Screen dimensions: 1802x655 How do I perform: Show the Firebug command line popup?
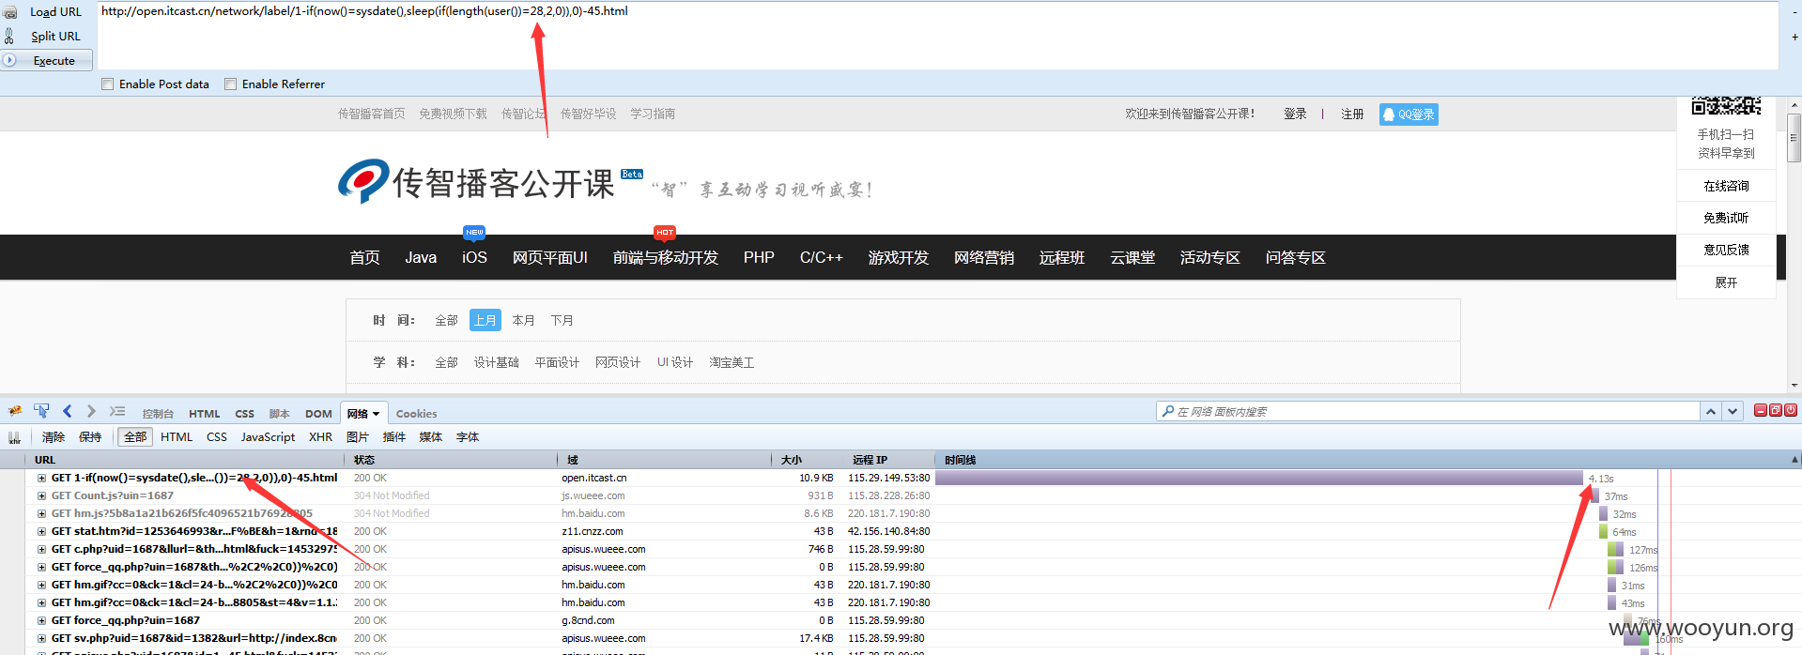click(117, 411)
